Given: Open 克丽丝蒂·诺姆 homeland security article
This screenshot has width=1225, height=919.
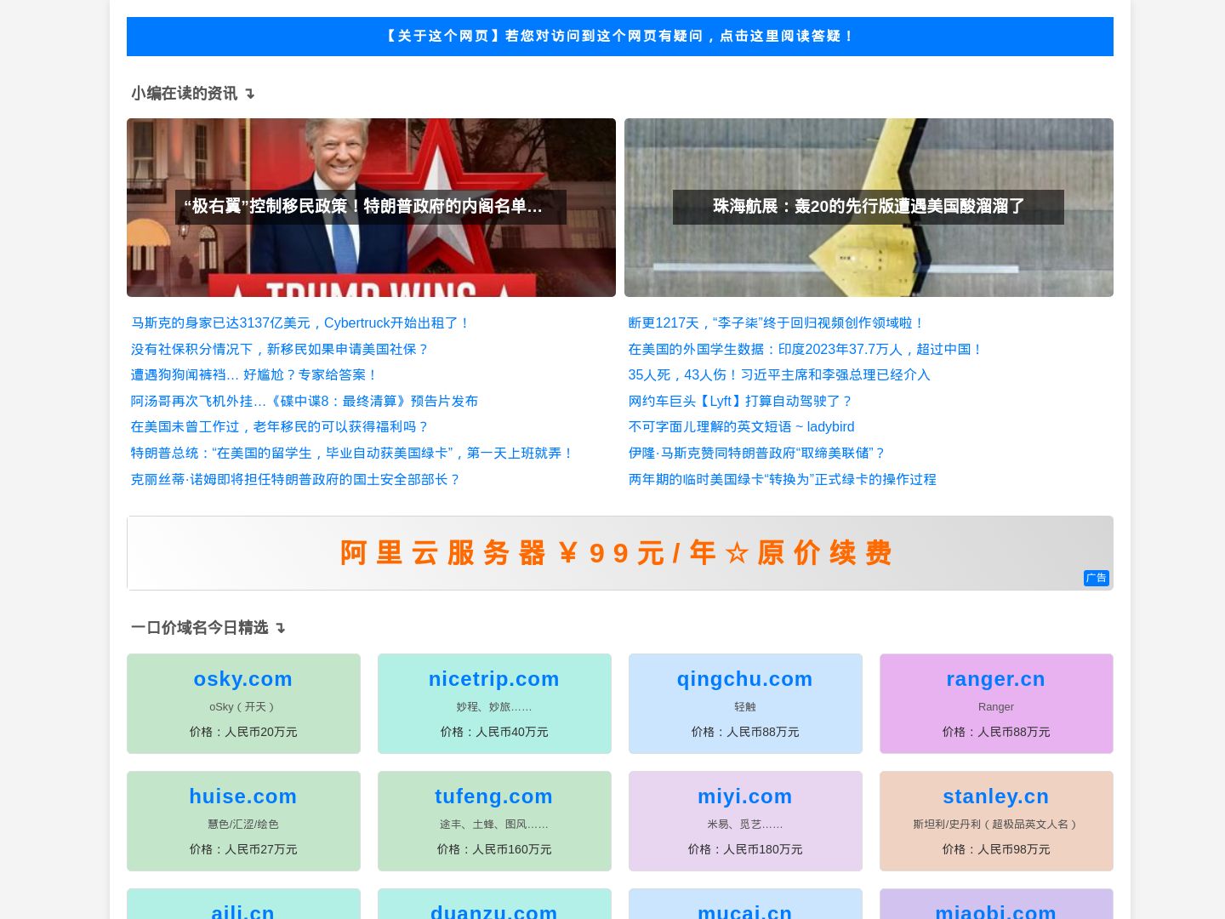Looking at the screenshot, I should [x=295, y=480].
